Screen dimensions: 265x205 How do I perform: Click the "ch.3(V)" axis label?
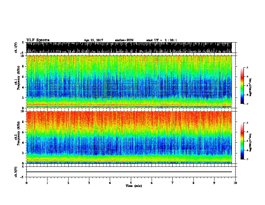(16, 172)
